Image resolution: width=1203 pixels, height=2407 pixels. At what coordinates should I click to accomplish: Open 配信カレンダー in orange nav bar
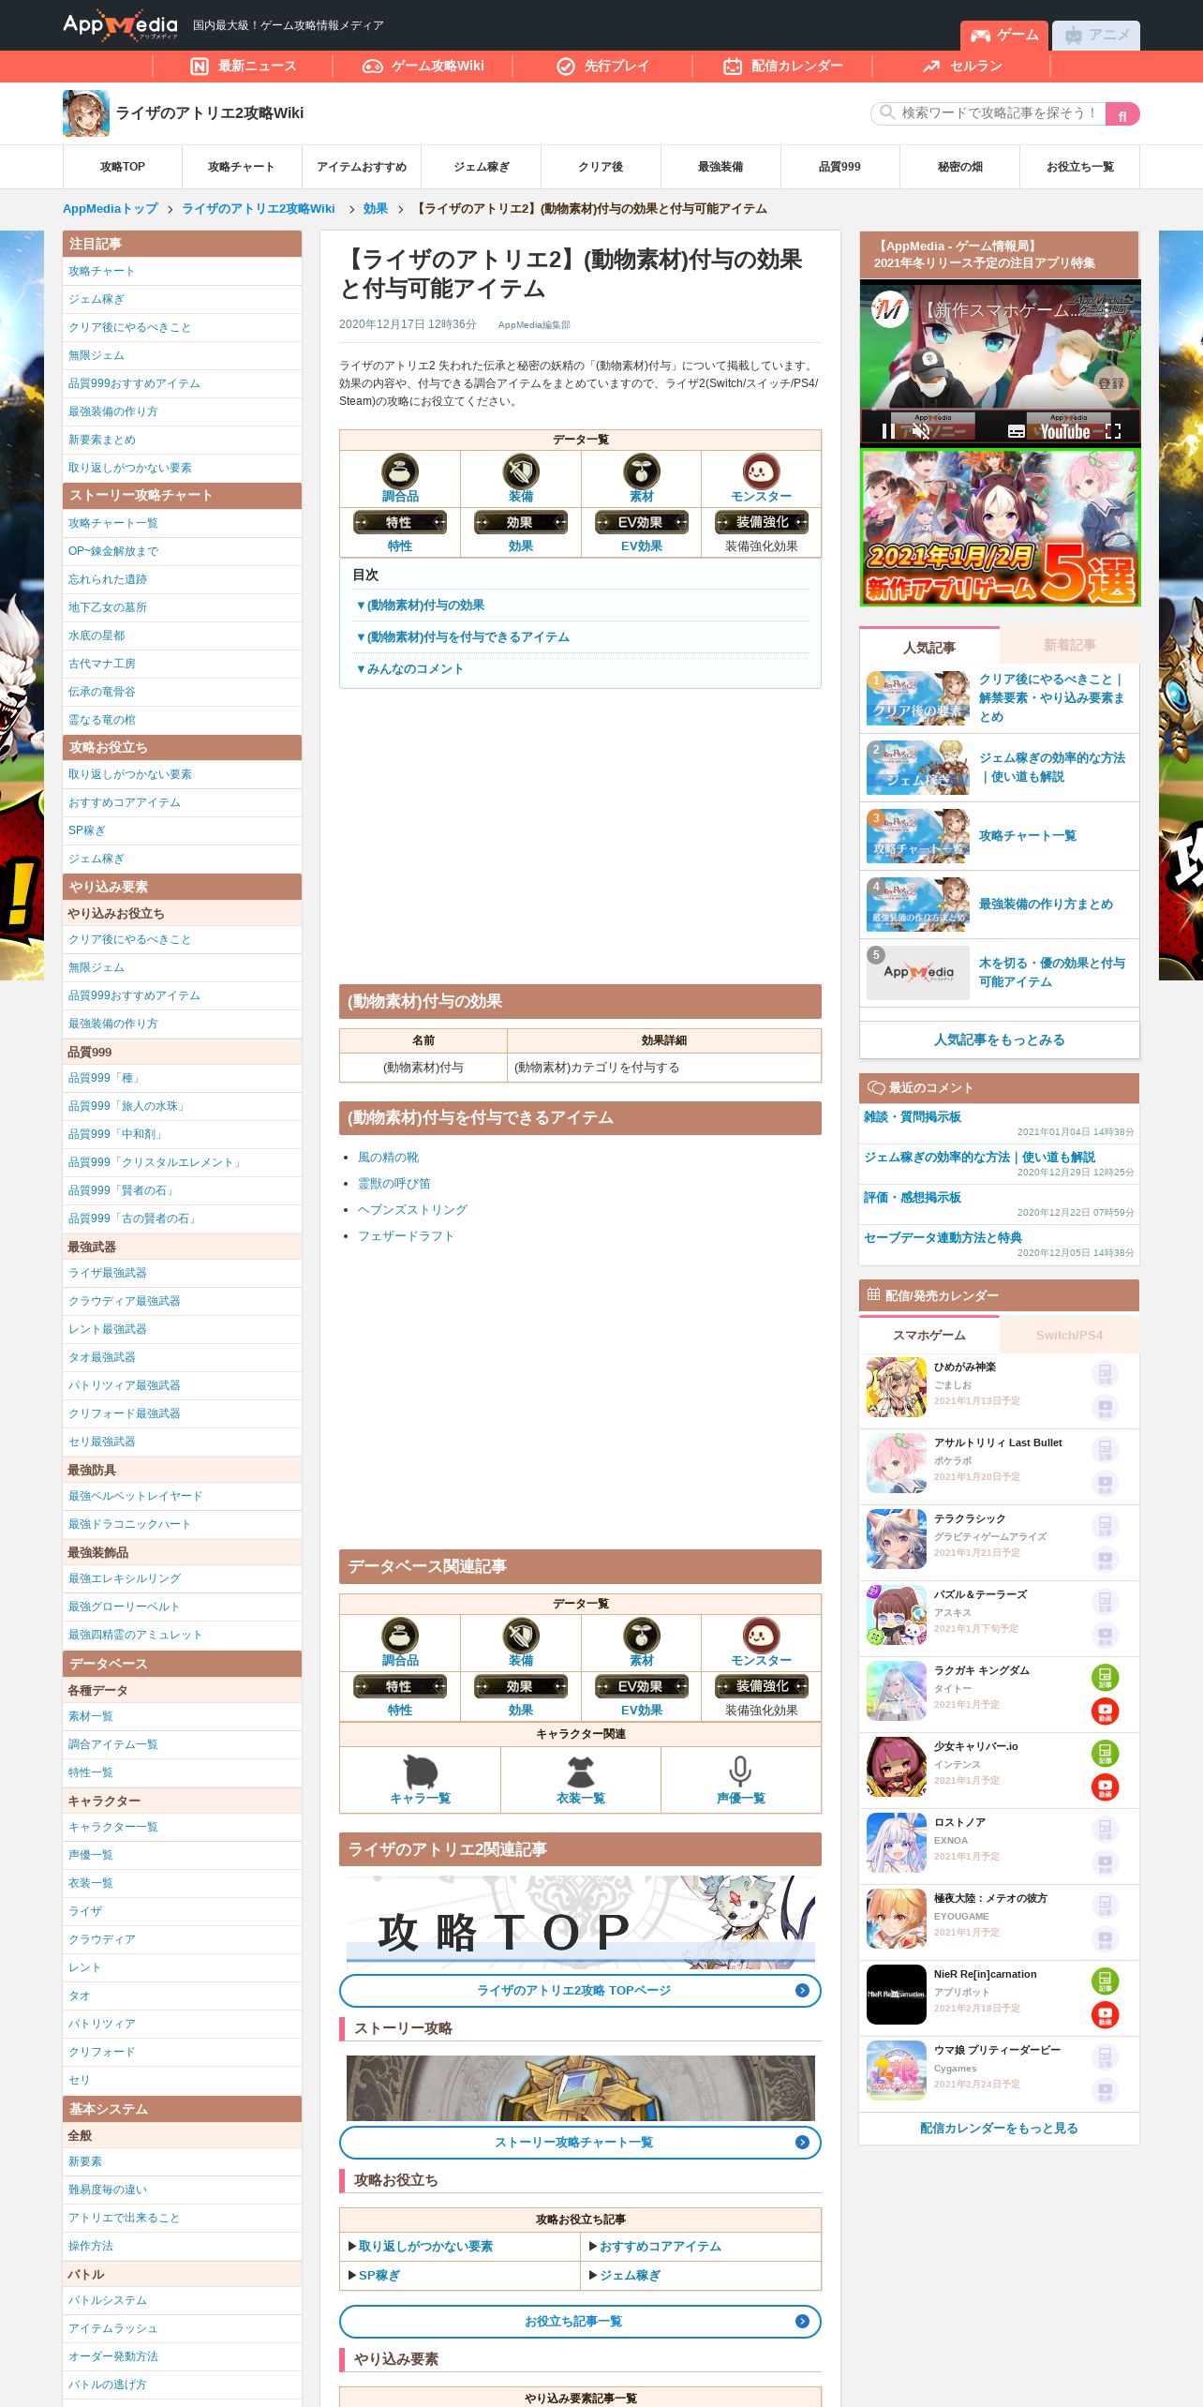point(783,66)
